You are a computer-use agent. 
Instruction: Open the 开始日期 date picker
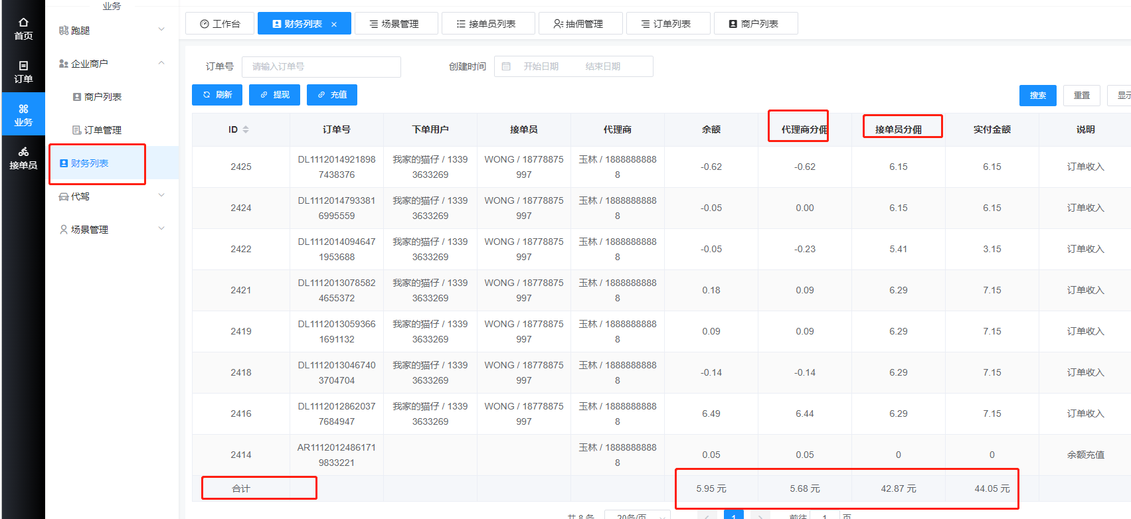point(541,66)
